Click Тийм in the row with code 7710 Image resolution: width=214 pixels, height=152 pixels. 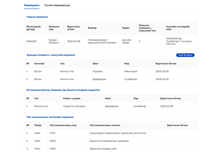(37, 133)
